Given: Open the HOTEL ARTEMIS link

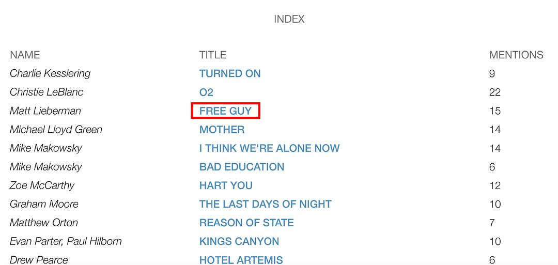Looking at the screenshot, I should (241, 259).
